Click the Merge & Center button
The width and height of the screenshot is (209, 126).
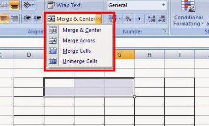tap(71, 19)
